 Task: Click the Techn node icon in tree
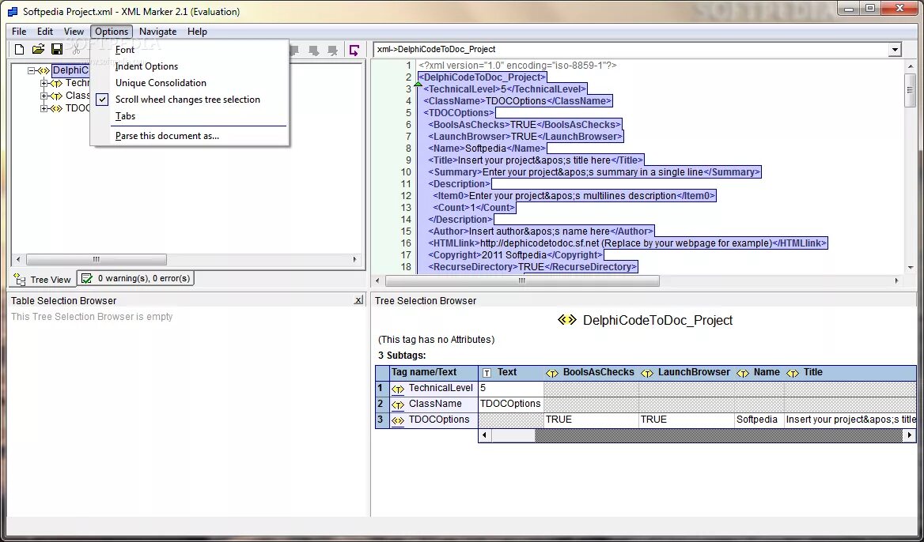pyautogui.click(x=57, y=84)
